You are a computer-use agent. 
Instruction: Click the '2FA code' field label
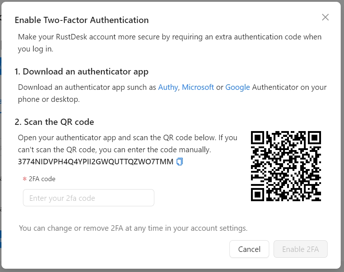pyautogui.click(x=42, y=179)
